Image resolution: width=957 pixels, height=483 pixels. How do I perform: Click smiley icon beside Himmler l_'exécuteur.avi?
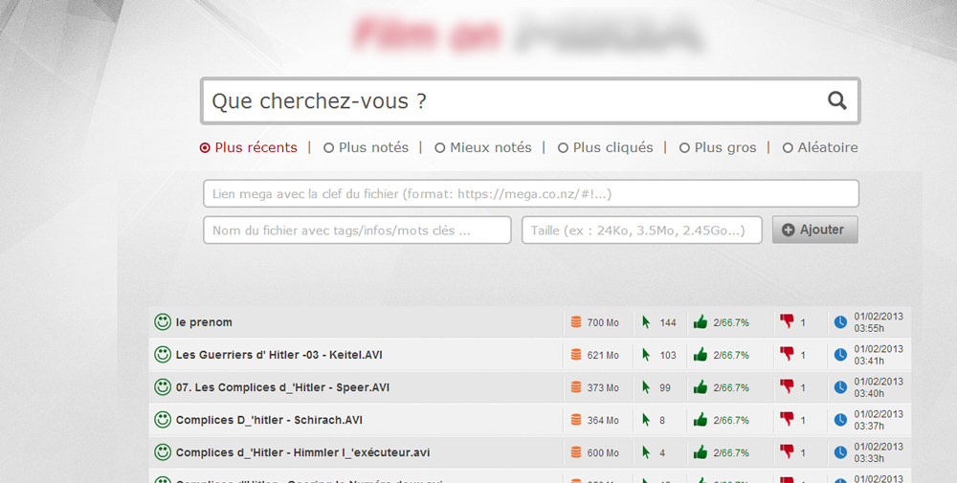point(163,452)
